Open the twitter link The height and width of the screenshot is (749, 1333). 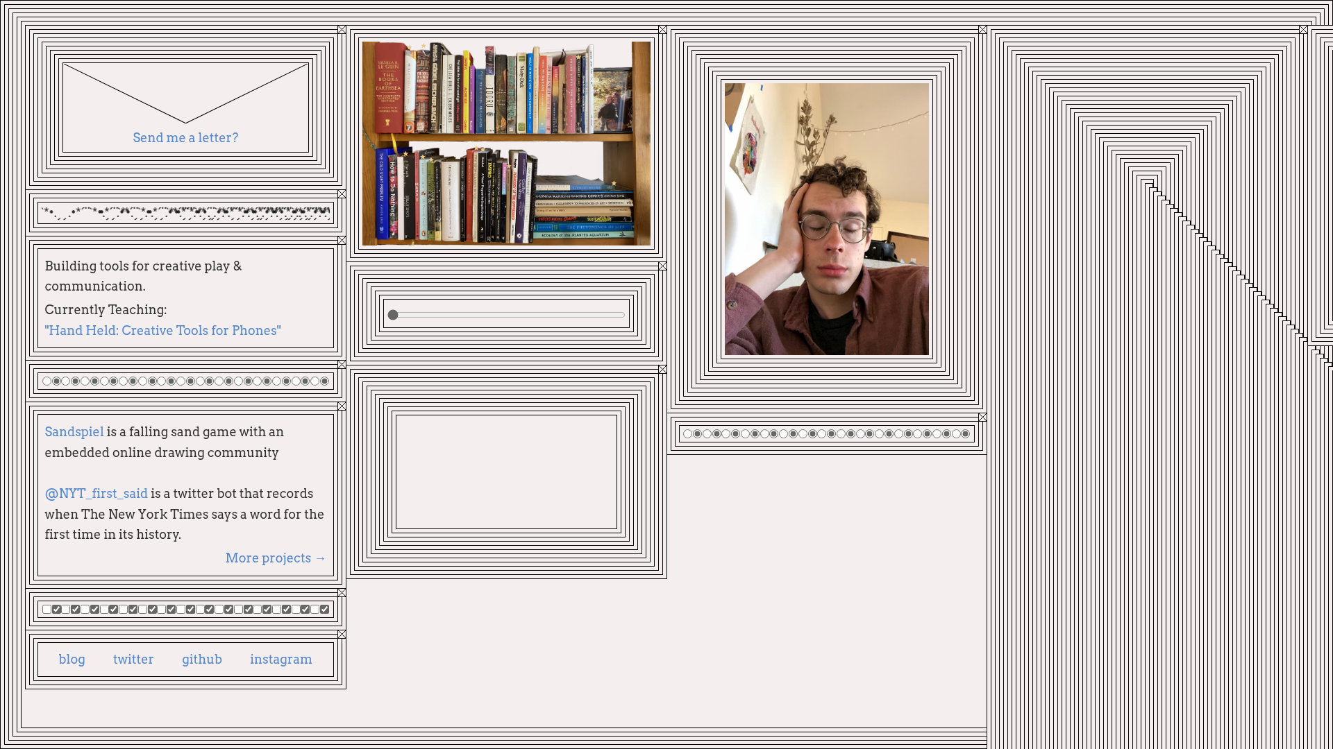coord(133,660)
